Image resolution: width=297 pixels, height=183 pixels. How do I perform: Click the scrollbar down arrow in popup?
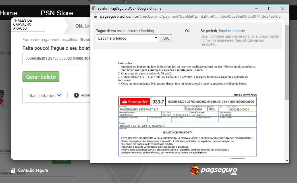287,161
